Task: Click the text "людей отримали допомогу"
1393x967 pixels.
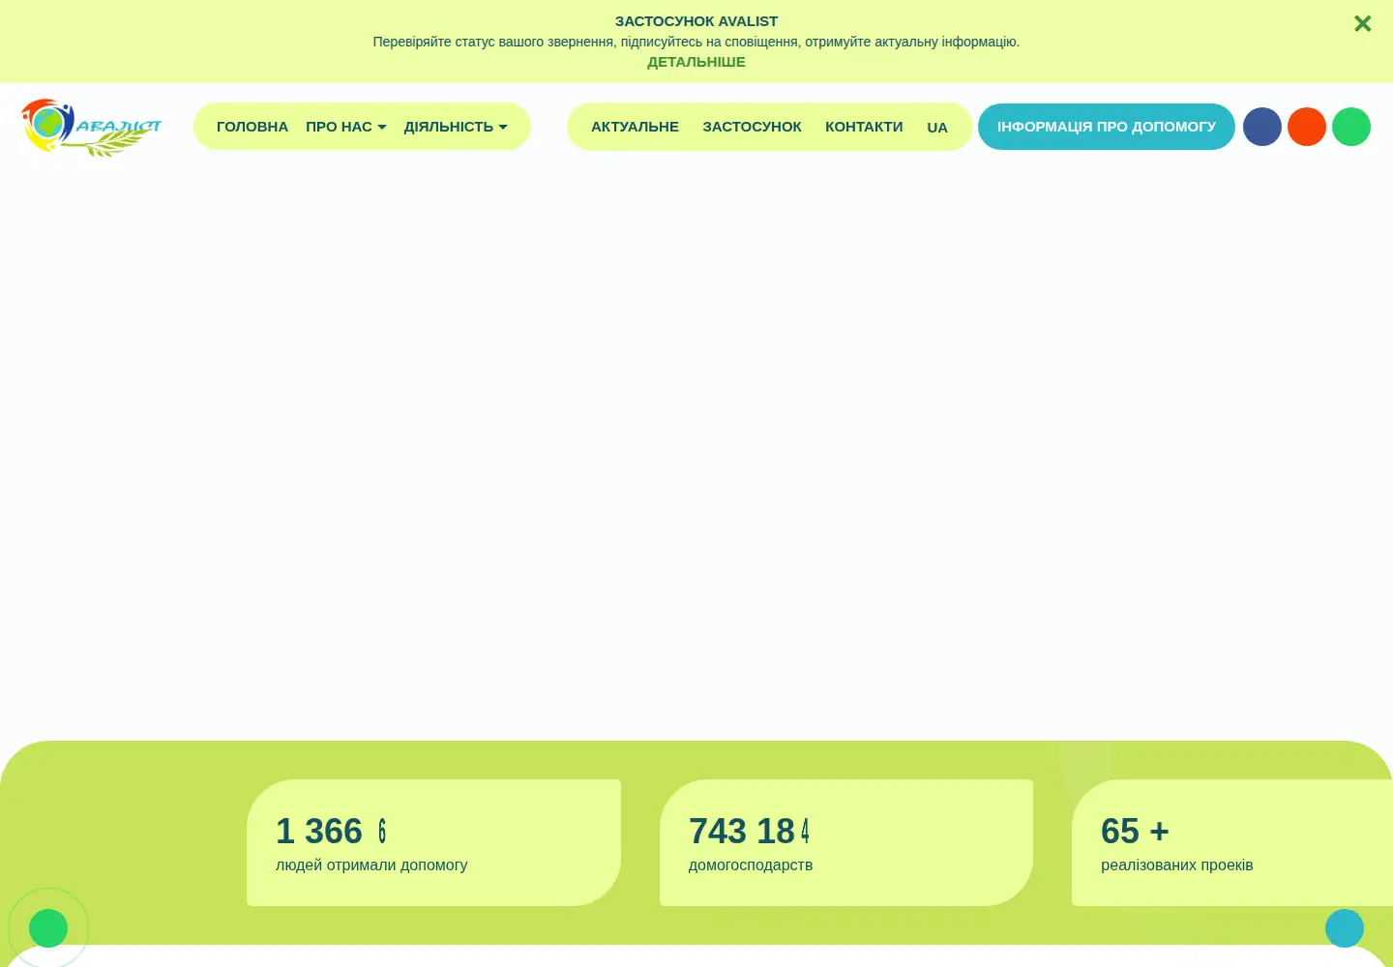Action: (x=371, y=864)
